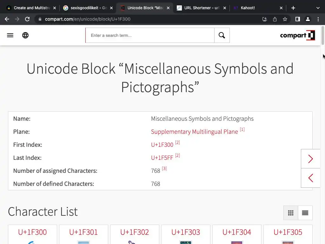The height and width of the screenshot is (244, 325).
Task: Click the browser reload icon
Action: click(27, 19)
